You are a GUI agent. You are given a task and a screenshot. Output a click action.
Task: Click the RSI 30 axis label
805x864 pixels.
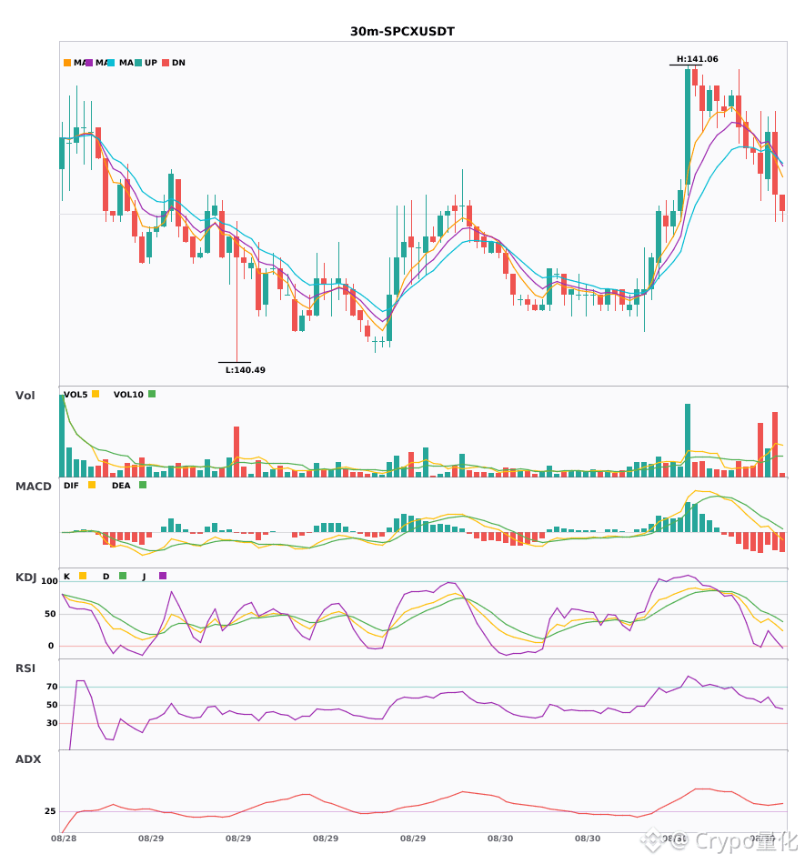(x=52, y=723)
